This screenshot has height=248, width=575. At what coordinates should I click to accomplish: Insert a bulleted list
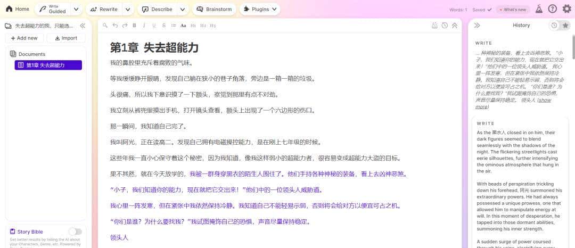tap(174, 25)
